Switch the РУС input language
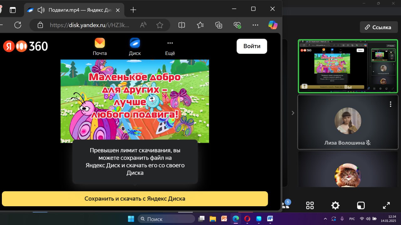Image resolution: width=401 pixels, height=225 pixels. pos(352,219)
